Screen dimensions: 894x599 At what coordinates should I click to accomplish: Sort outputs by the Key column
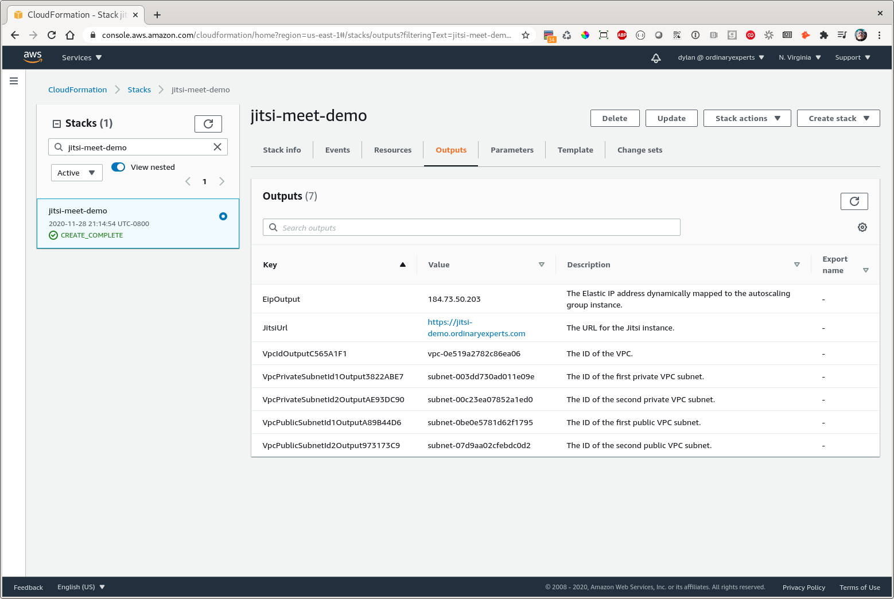point(402,265)
